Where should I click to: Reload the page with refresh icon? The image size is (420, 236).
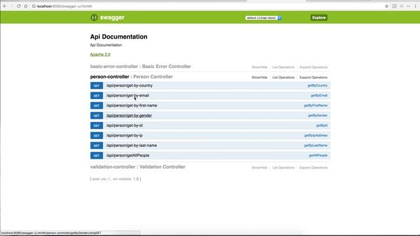(x=18, y=6)
